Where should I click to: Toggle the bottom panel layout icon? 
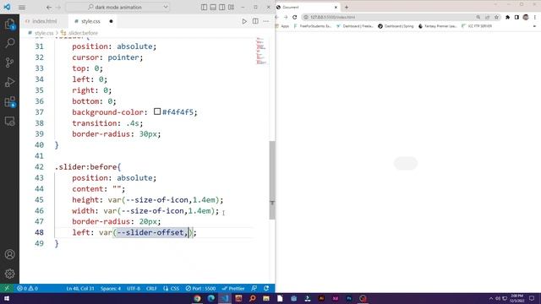coord(213,8)
